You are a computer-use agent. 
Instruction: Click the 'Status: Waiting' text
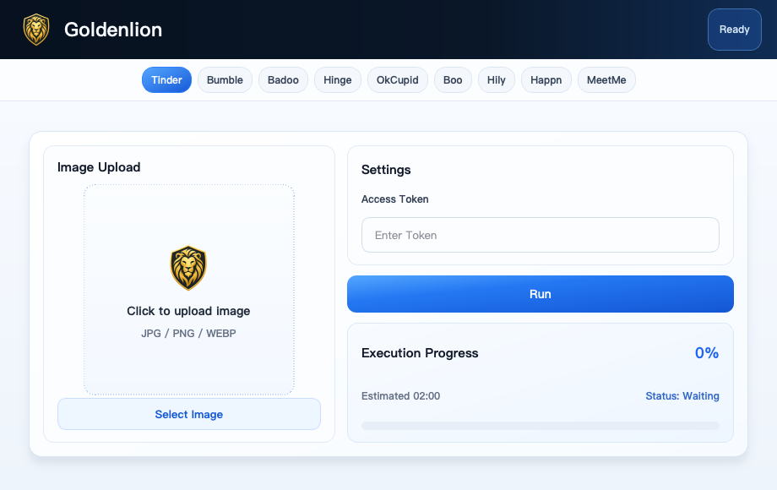coord(682,396)
